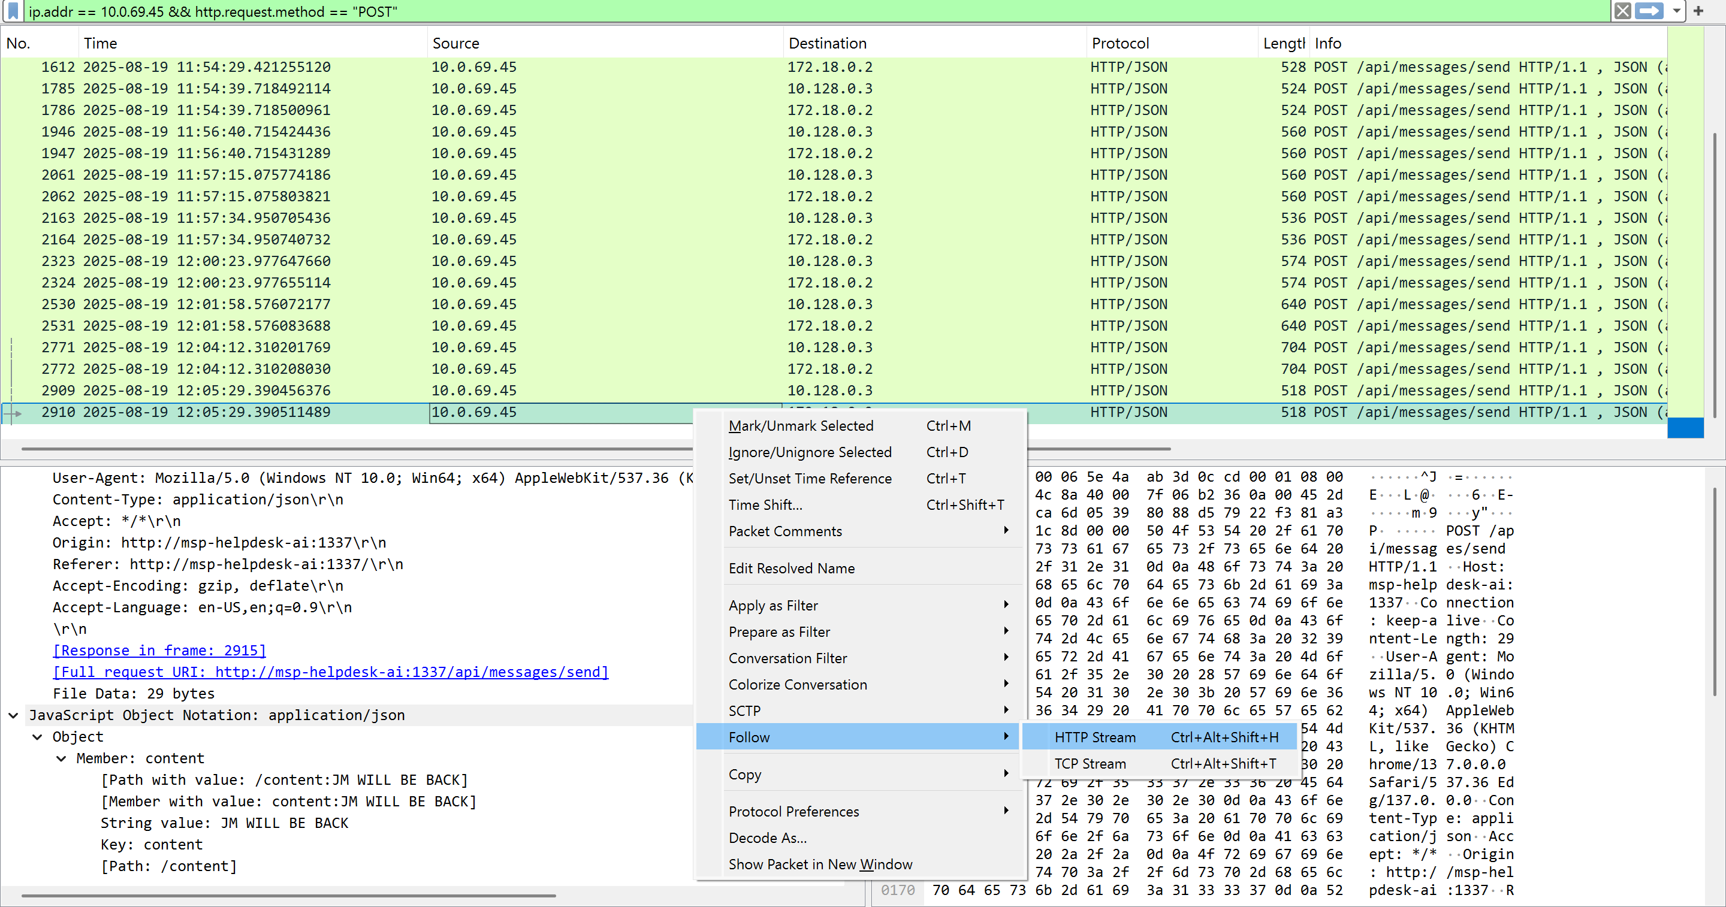Viewport: 1726px width, 907px height.
Task: Sort by the Protocol column header
Action: click(x=1120, y=43)
